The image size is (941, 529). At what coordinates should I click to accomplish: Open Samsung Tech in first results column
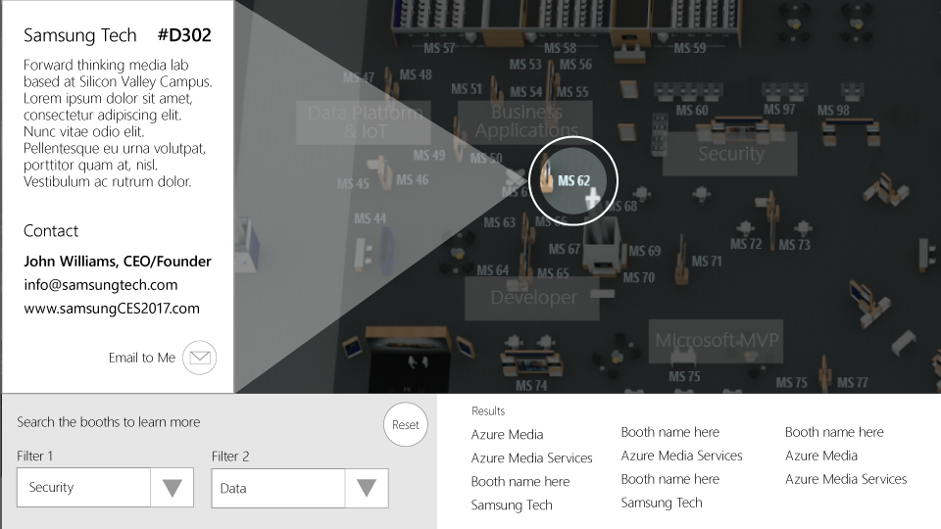click(512, 505)
